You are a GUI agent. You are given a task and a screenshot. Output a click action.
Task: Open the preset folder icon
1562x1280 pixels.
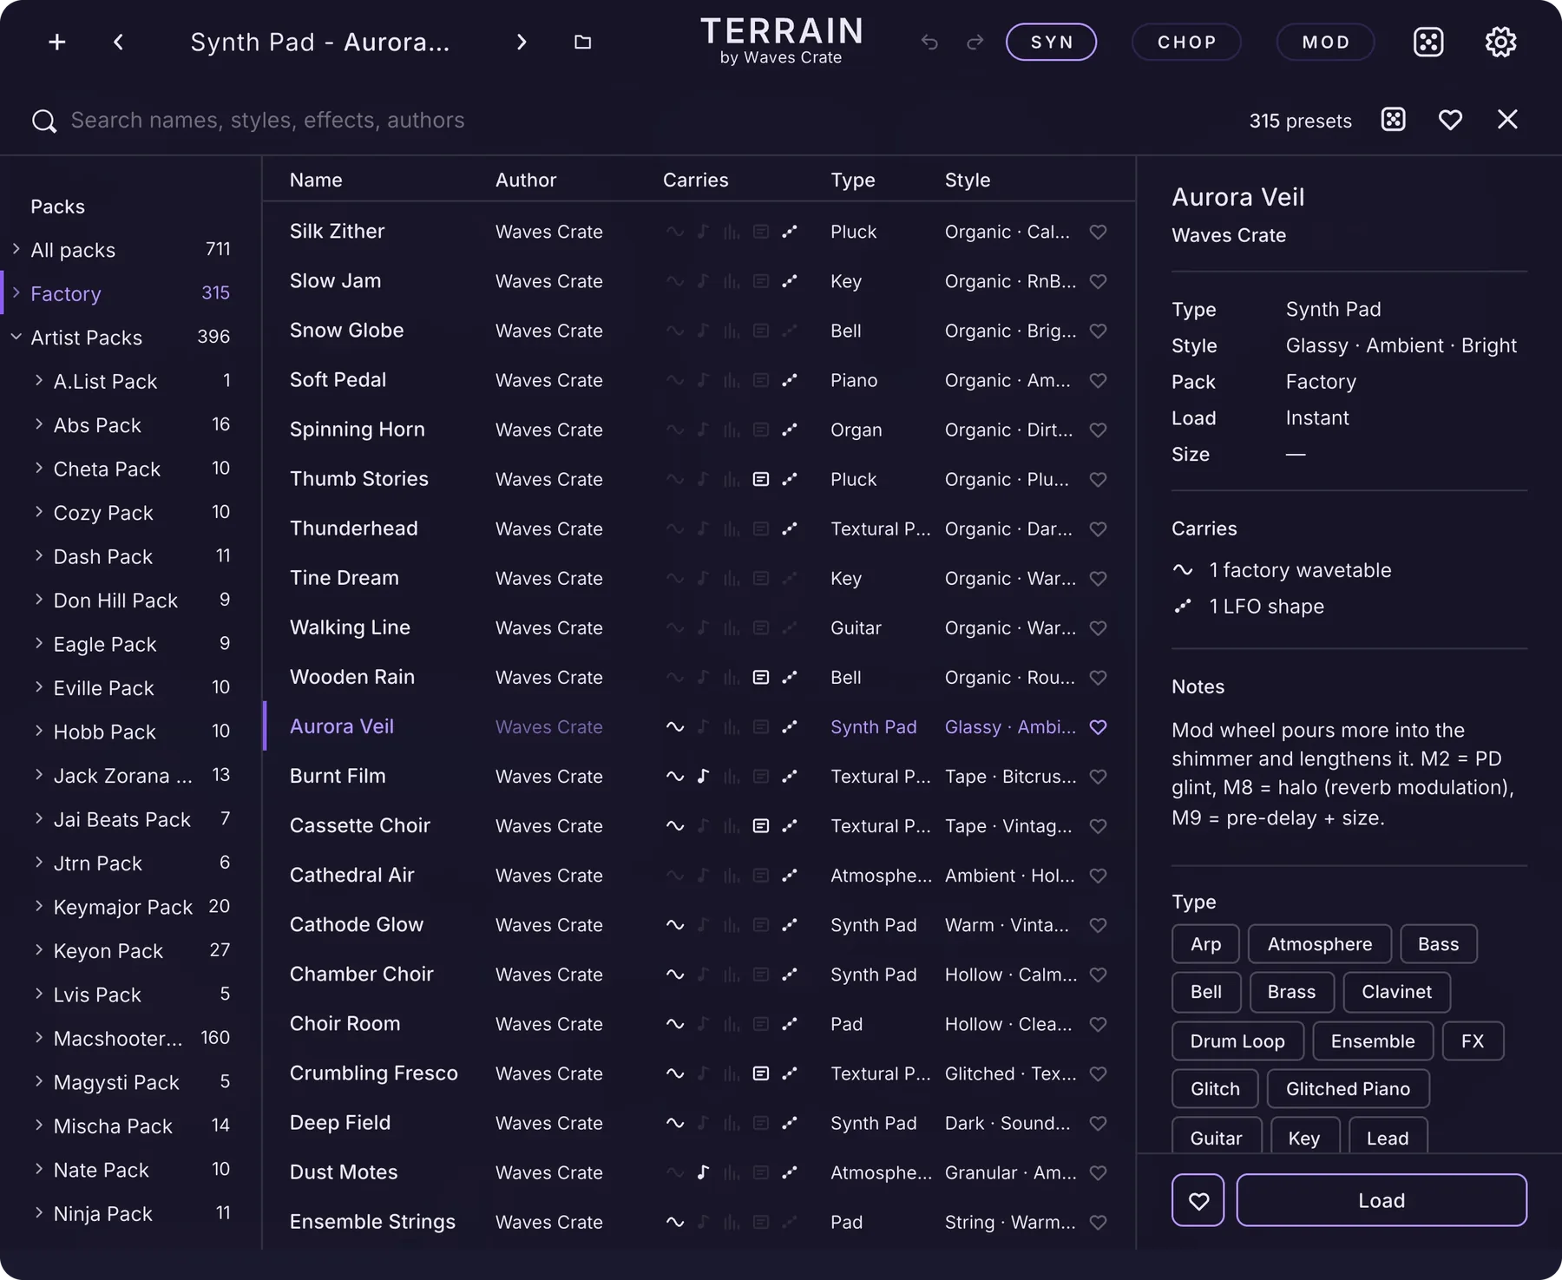pos(583,42)
